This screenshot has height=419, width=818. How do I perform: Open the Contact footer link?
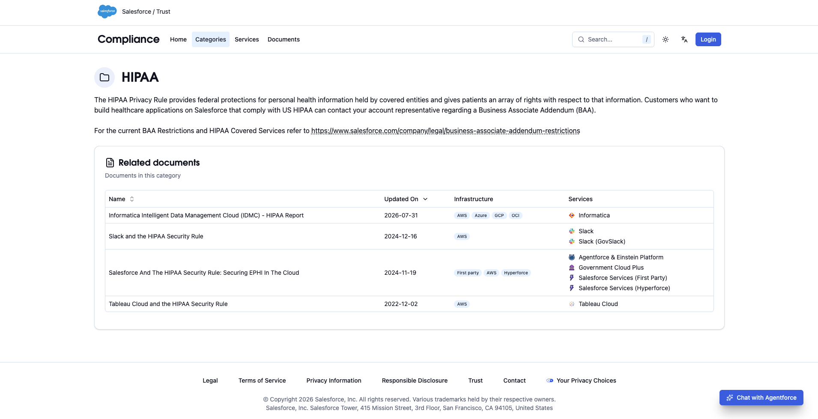click(514, 380)
